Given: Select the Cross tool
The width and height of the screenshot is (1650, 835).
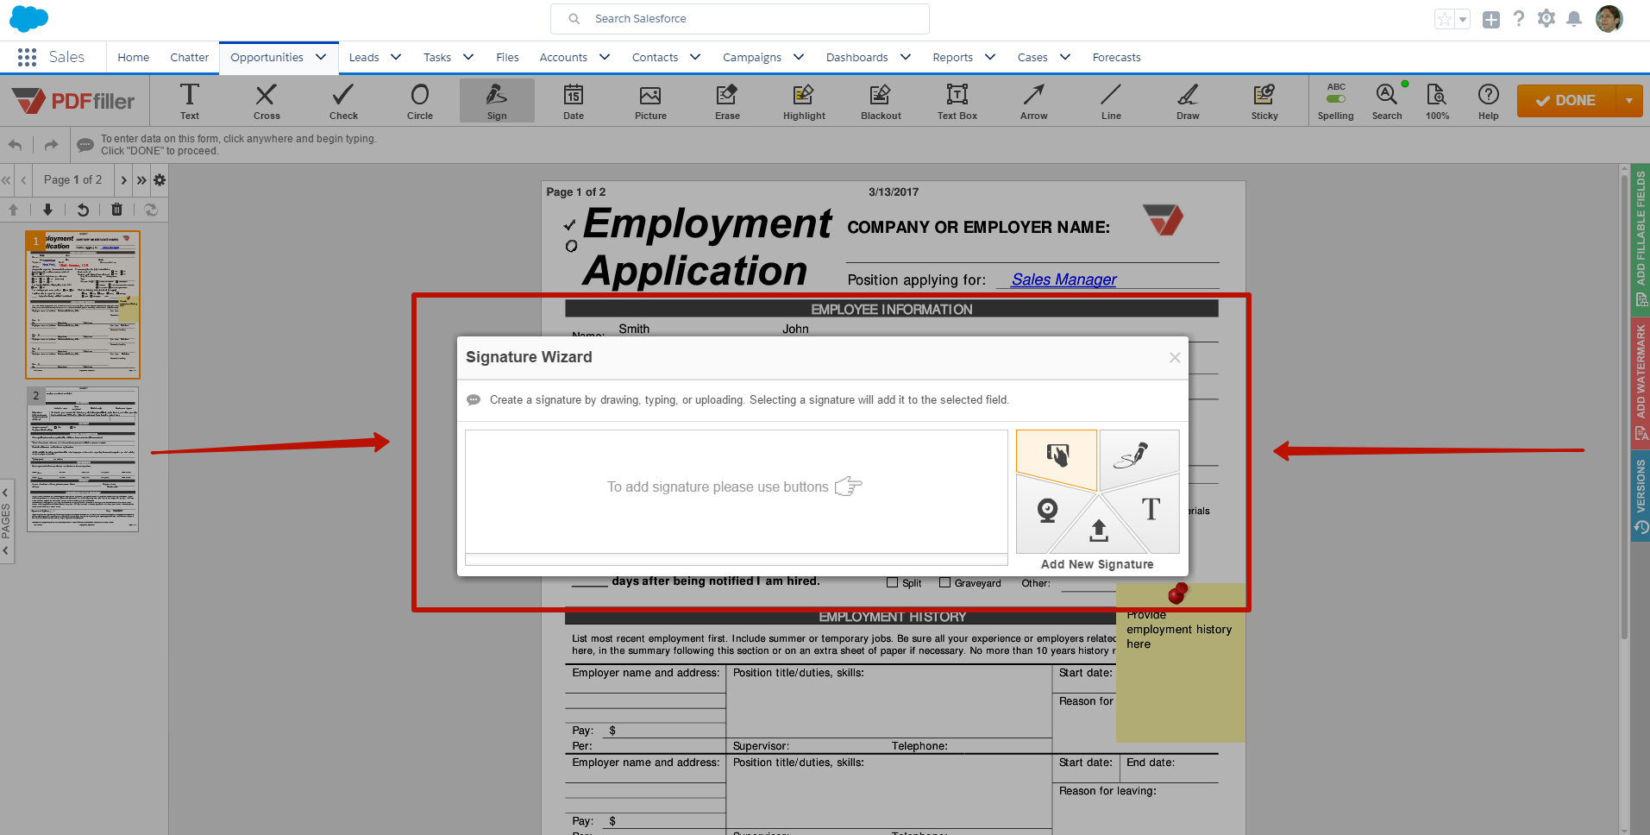Looking at the screenshot, I should 267,100.
